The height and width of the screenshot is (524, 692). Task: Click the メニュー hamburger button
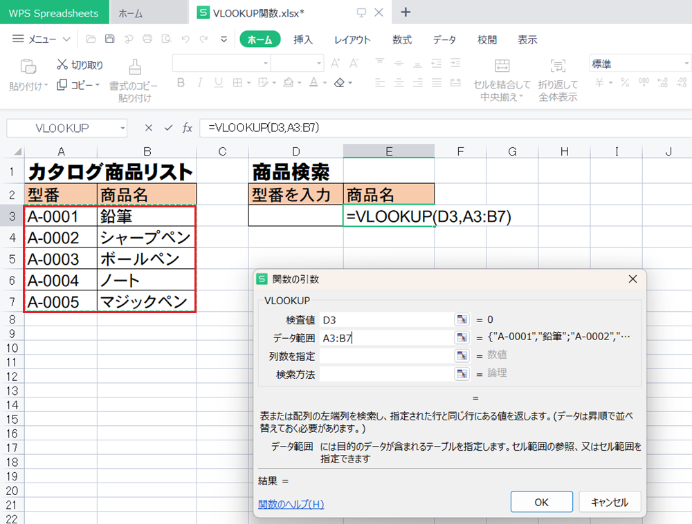tap(18, 39)
